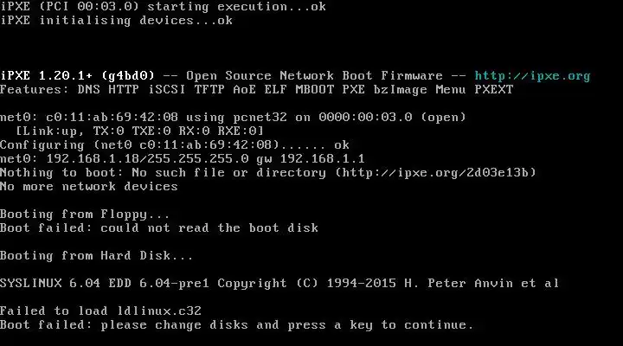Click "Boot failed: could not read the boot disk"
The width and height of the screenshot is (623, 346).
[159, 227]
